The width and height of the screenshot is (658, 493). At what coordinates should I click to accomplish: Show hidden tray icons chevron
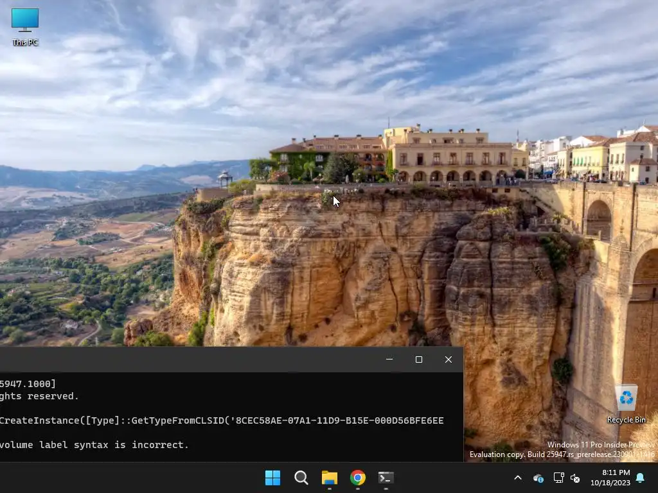point(518,478)
